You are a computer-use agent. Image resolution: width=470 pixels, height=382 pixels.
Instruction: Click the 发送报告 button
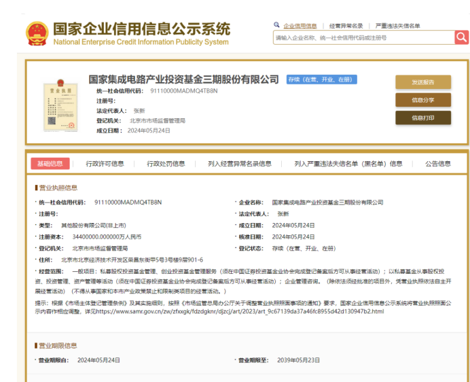[423, 82]
